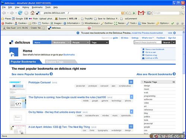The width and height of the screenshot is (186, 139).
Task: Click inside the Search these bookmarks field
Action: click(x=148, y=42)
